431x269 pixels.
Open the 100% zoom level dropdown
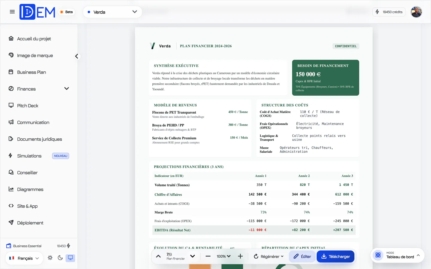(x=224, y=256)
